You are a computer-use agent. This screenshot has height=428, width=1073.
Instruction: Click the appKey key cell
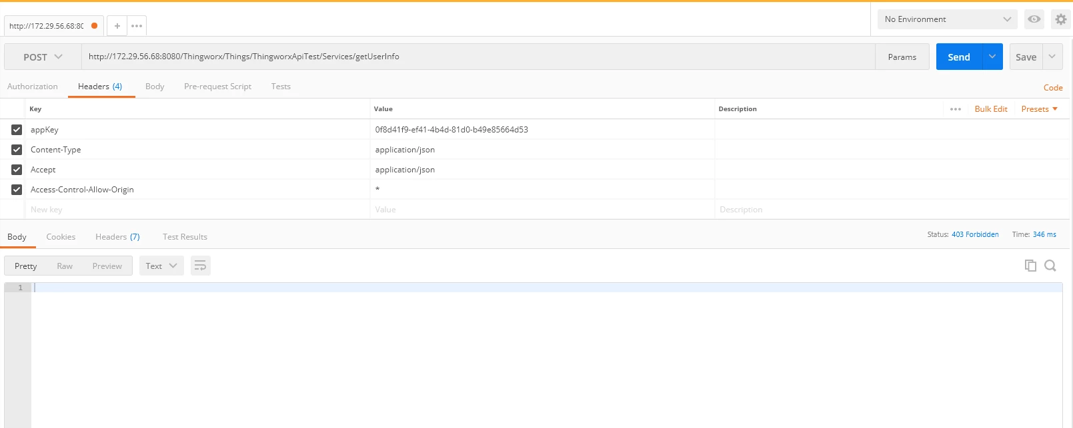coord(198,130)
